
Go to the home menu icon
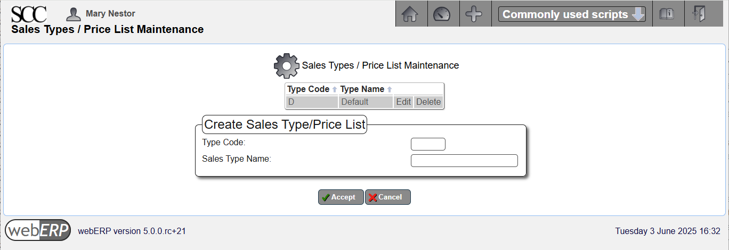point(409,14)
